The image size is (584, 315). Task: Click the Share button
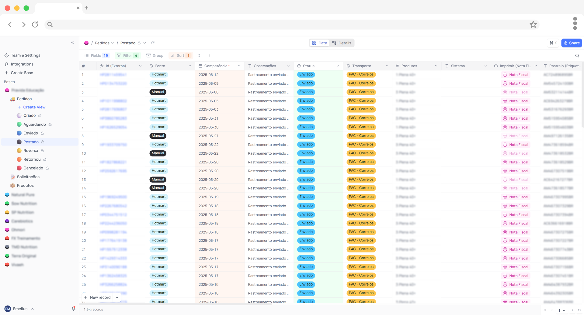572,43
